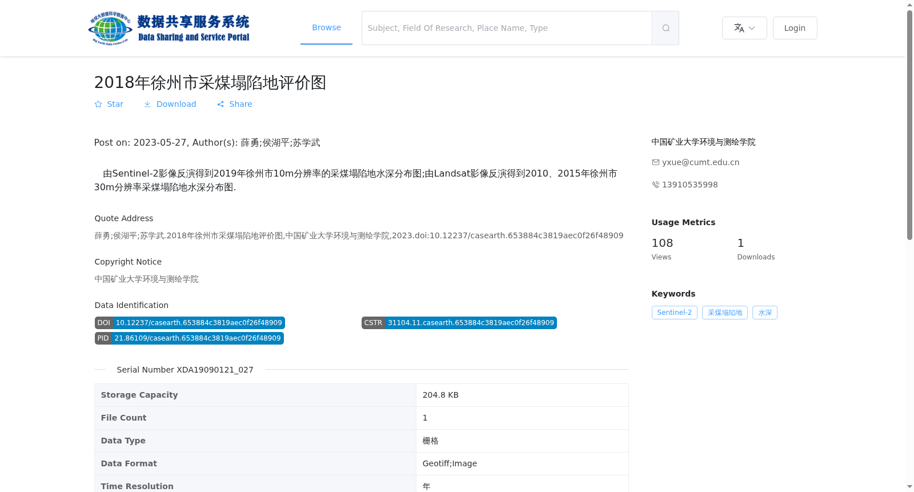The height and width of the screenshot is (492, 914).
Task: Open the language translation dropdown
Action: point(744,28)
